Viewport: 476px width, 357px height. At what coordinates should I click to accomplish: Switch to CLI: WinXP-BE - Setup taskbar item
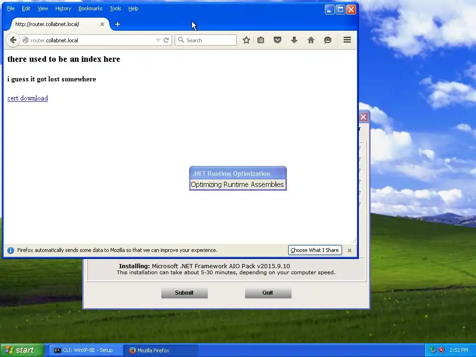(86, 350)
